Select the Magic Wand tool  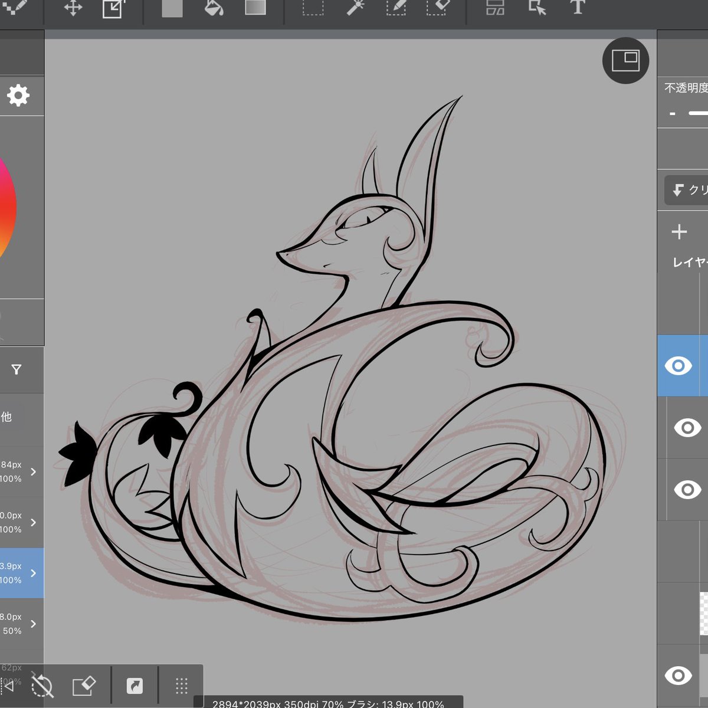tap(355, 7)
